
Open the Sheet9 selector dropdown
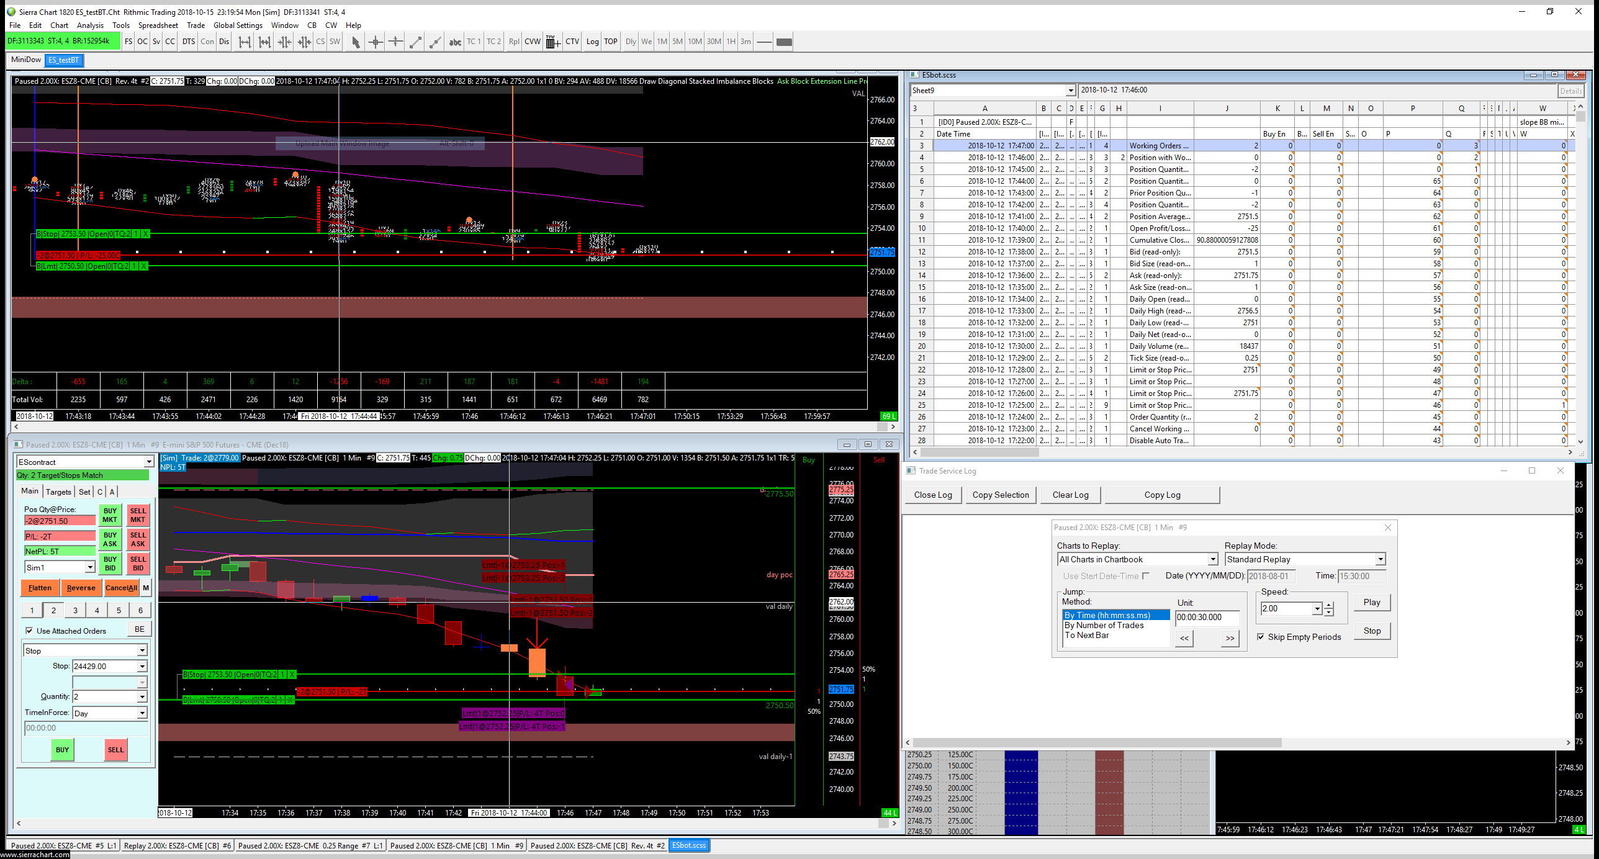(1070, 91)
